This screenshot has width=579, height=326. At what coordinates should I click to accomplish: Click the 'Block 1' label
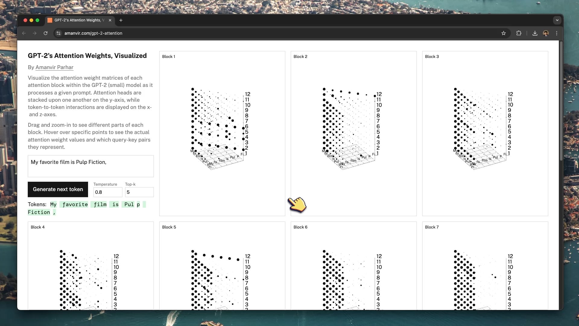point(169,56)
